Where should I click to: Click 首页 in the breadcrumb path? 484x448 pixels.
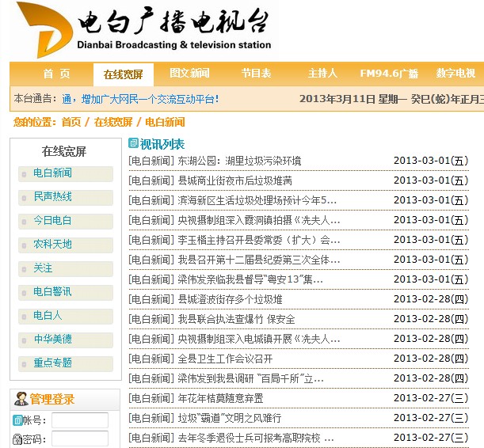(x=71, y=122)
